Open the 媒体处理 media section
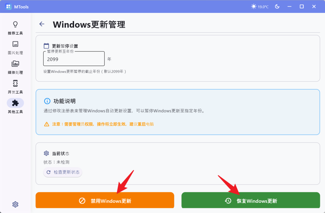 (x=15, y=67)
